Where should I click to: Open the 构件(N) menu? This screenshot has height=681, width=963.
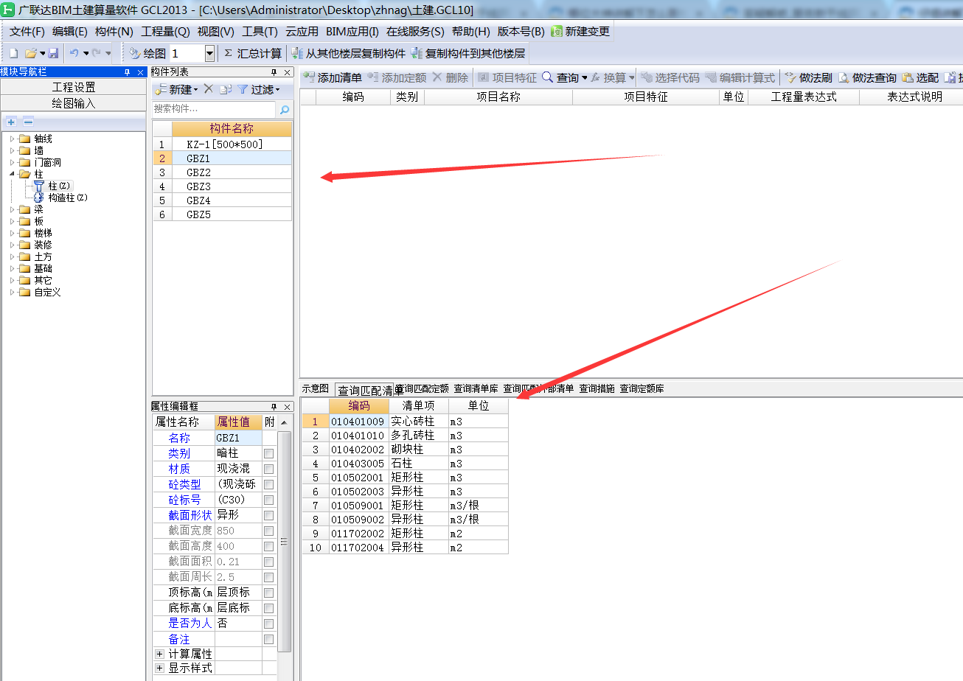point(114,32)
